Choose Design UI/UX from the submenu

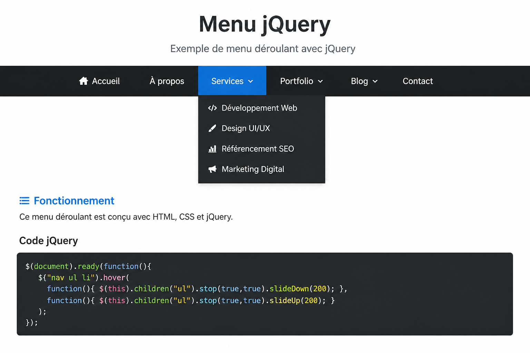pos(262,128)
